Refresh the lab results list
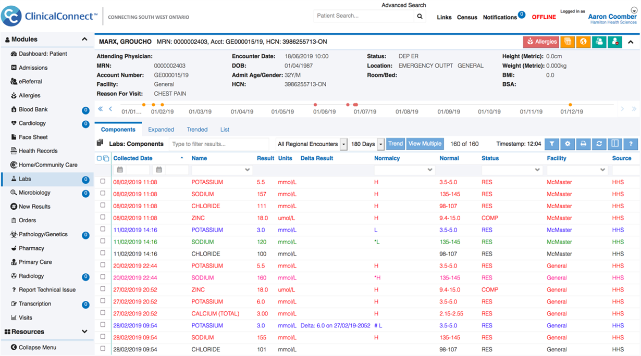The width and height of the screenshot is (641, 356). click(x=599, y=144)
